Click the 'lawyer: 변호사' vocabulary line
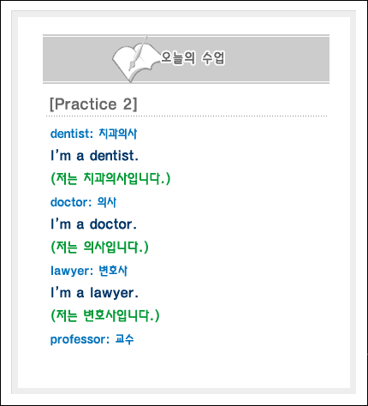This screenshot has height=406, width=368. [89, 271]
